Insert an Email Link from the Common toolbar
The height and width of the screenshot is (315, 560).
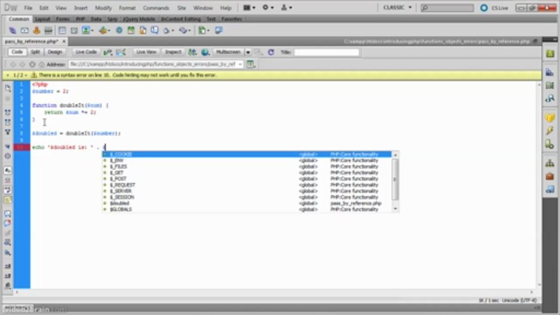coord(25,30)
